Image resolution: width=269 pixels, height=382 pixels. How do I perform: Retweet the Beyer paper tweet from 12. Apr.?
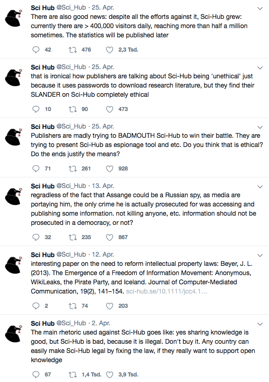point(72,306)
